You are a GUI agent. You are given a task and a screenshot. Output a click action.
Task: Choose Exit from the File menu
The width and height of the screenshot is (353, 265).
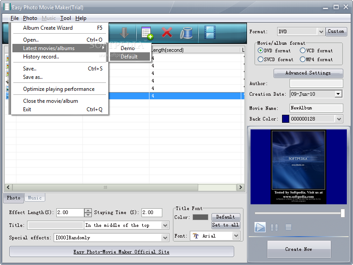(59, 109)
